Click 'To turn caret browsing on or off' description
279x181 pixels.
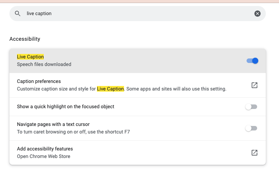click(73, 132)
